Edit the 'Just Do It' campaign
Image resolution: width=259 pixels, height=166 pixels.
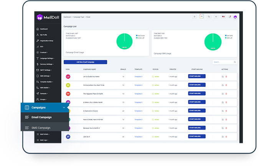[223, 136]
